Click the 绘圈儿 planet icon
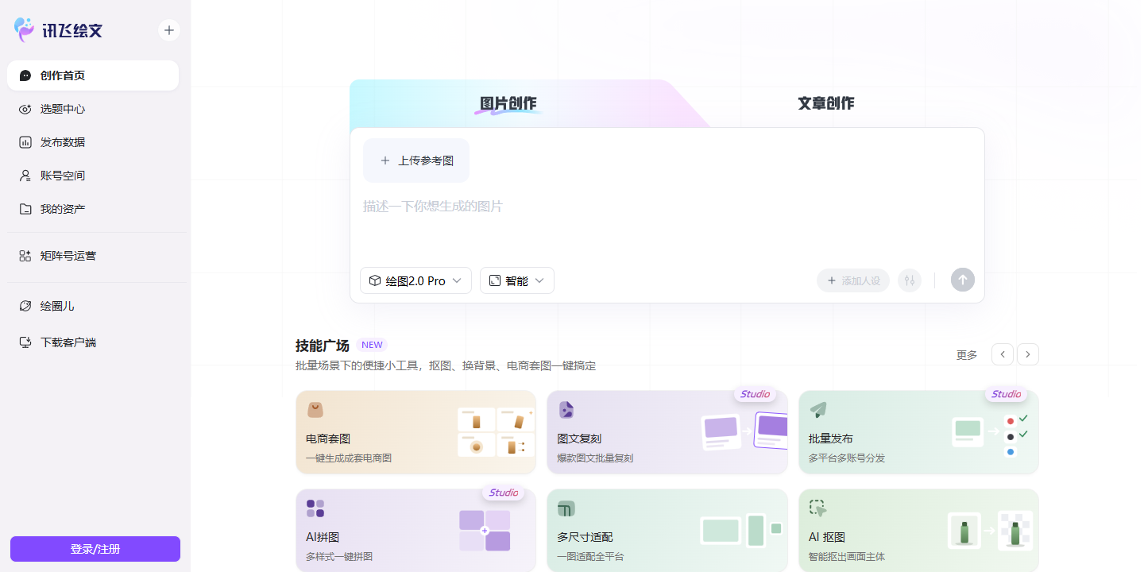Viewport: 1144px width, 572px height. (x=25, y=306)
